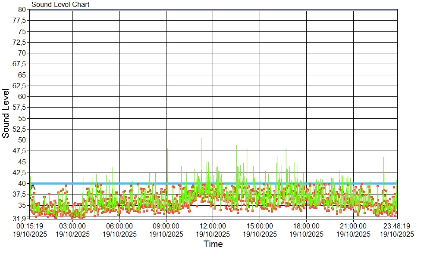Click the 50 tick label on the Y axis

(22, 140)
